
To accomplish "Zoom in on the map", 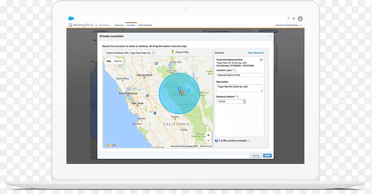I will [208, 135].
